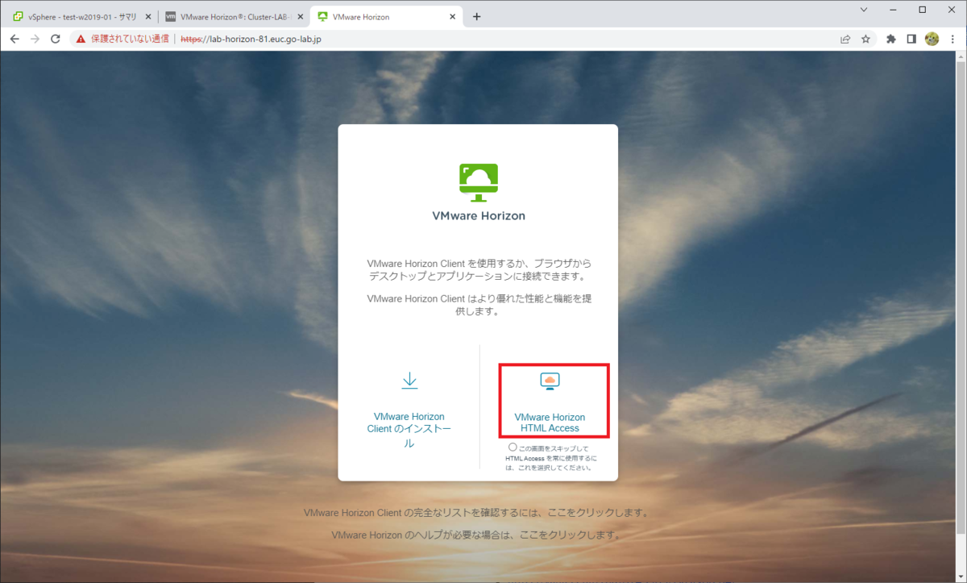The height and width of the screenshot is (583, 967).
Task: Open the browser extensions puzzle icon
Action: point(891,39)
